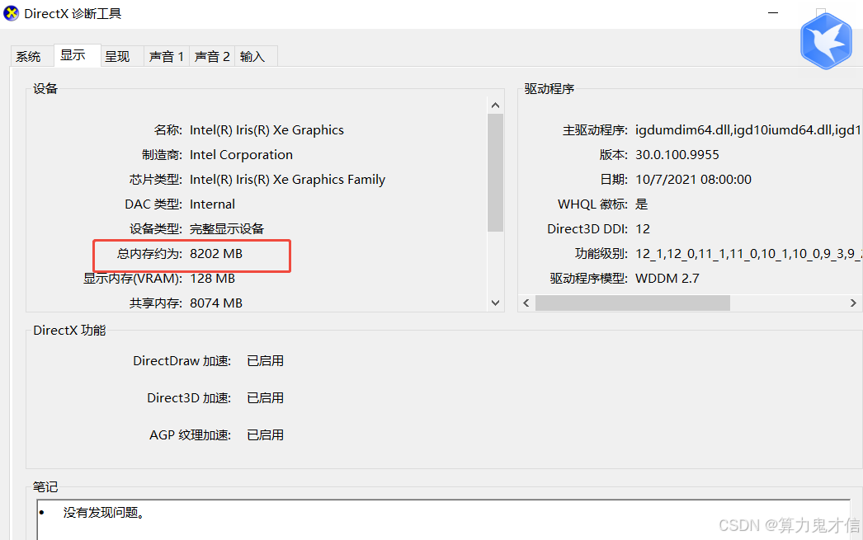Switch to the 声音 1 tab

pos(166,57)
